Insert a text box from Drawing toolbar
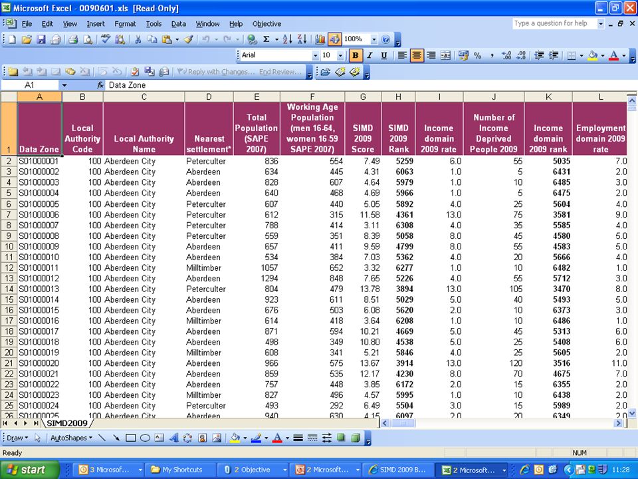Image resolution: width=638 pixels, height=479 pixels. click(x=159, y=438)
